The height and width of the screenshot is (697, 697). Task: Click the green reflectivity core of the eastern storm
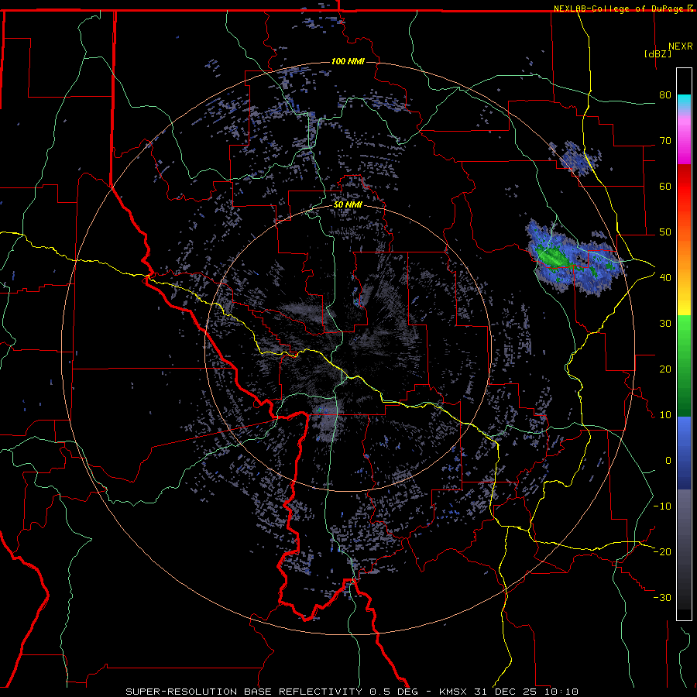pyautogui.click(x=552, y=257)
